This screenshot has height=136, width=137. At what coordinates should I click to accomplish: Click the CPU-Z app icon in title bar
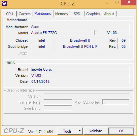[4, 3]
